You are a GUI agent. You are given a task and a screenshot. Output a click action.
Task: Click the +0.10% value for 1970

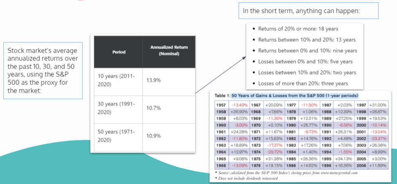point(275,125)
